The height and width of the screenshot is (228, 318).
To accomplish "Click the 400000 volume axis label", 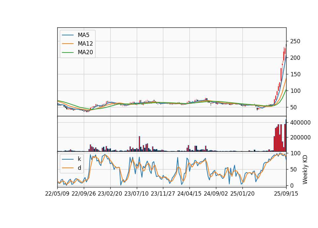I will tap(300, 123).
